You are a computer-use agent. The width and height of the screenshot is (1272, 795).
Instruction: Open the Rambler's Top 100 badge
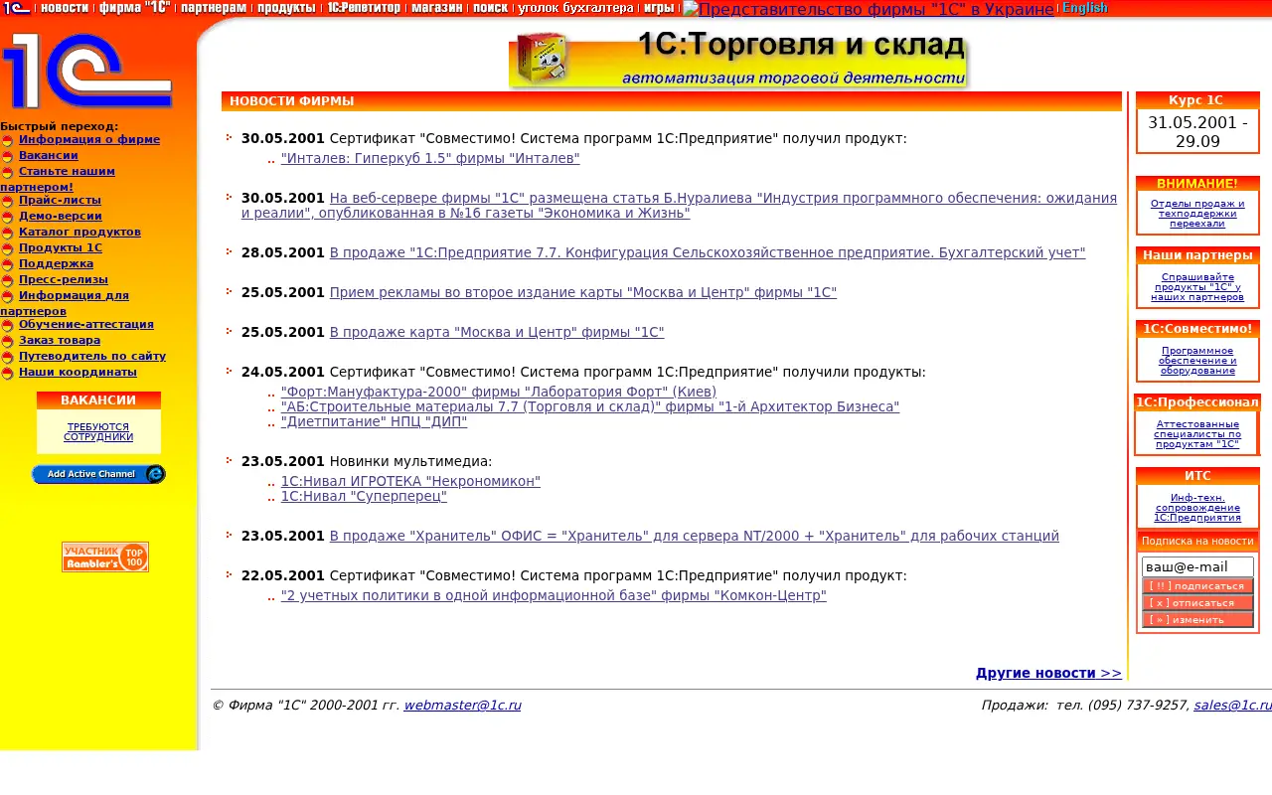tap(105, 556)
